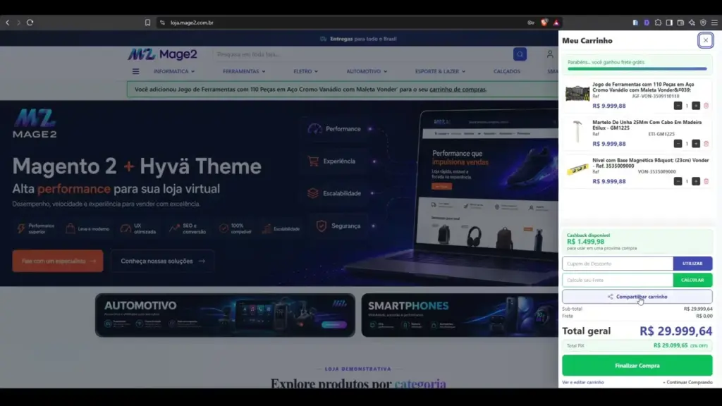Viewport: 722px width, 406px height.
Task: Open the password key icon in address bar
Action: (x=531, y=23)
